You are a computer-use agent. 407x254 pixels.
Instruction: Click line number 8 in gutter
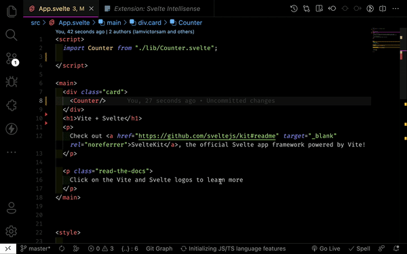click(41, 101)
